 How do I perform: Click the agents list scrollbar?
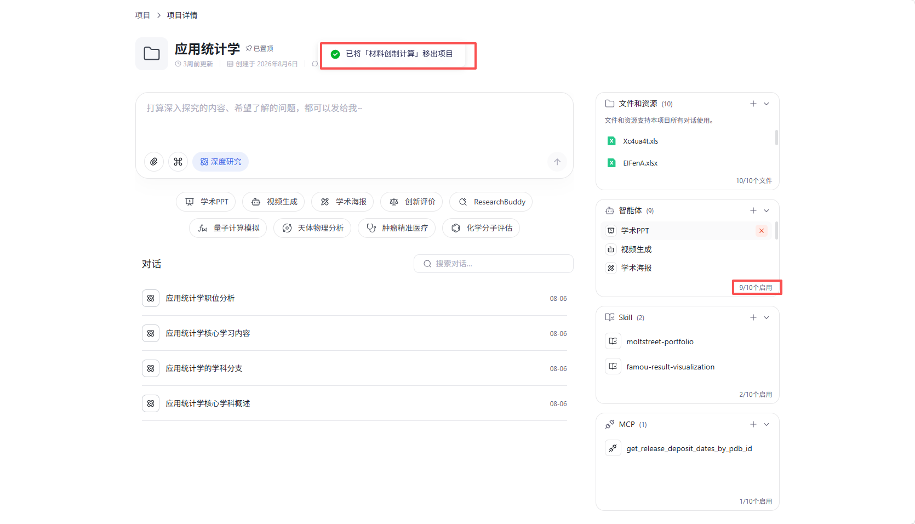776,231
